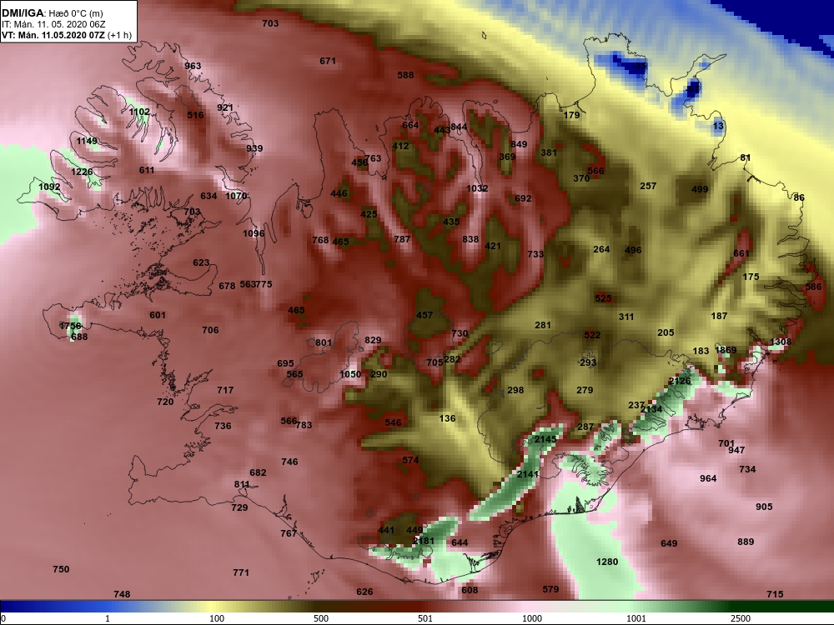The image size is (834, 625).
Task: Click the northeastern value '13'
Action: 718,126
